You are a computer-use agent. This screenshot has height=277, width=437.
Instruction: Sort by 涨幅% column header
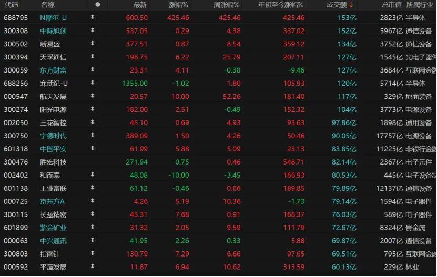click(180, 5)
